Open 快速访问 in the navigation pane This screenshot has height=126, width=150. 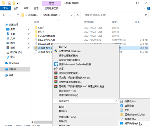click(x=13, y=24)
